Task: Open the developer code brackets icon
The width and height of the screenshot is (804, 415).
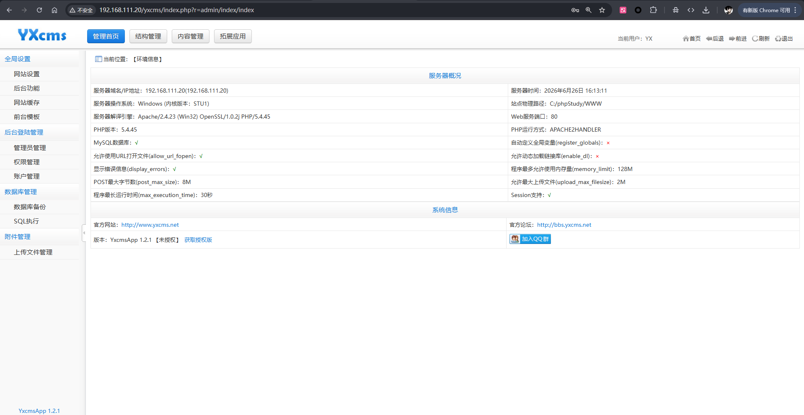Action: 691,10
